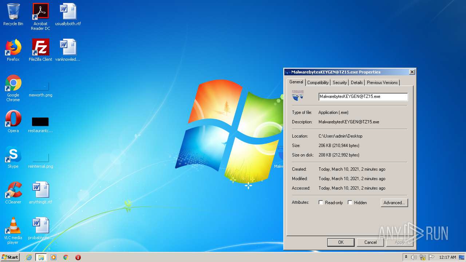This screenshot has height=262, width=466.
Task: Toggle the Hidden attribute checkbox
Action: [x=350, y=203]
